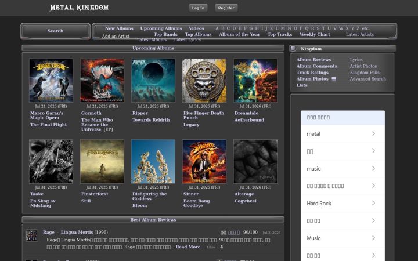Image resolution: width=418 pixels, height=261 pixels.
Task: Open Artist Photos link
Action: tap(363, 66)
